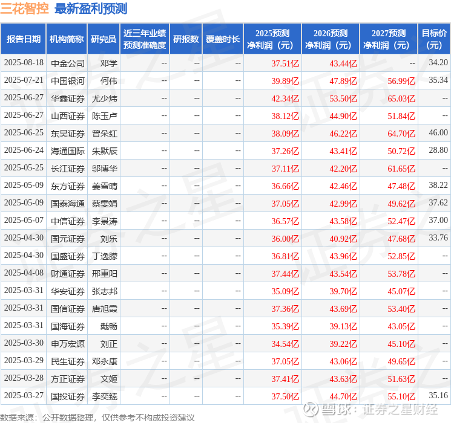451x423 pixels.
Task: Click the target price 35.16
Action: click(x=438, y=395)
